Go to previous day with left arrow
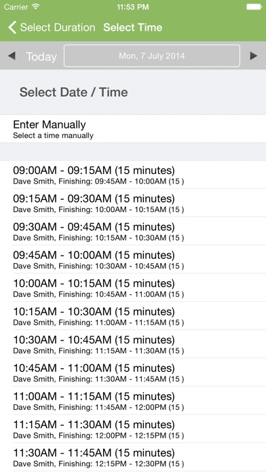The width and height of the screenshot is (266, 473). (12, 56)
